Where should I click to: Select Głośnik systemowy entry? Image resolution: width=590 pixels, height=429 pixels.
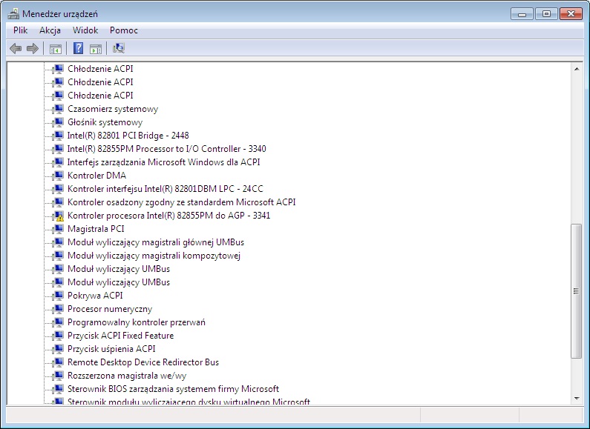(x=105, y=122)
